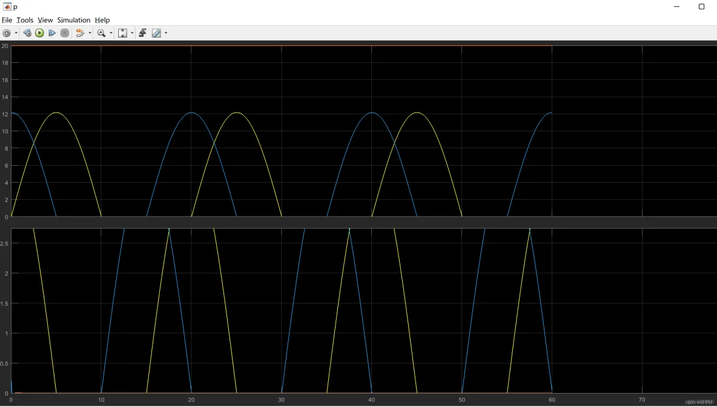The height and width of the screenshot is (407, 717).
Task: Open the Simulation menu
Action: [x=74, y=20]
